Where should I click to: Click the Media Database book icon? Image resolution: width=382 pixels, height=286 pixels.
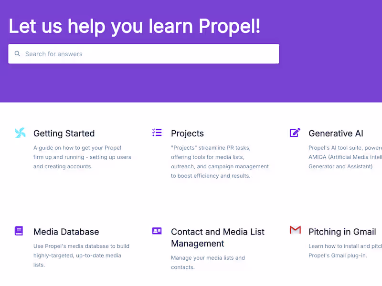tap(19, 231)
